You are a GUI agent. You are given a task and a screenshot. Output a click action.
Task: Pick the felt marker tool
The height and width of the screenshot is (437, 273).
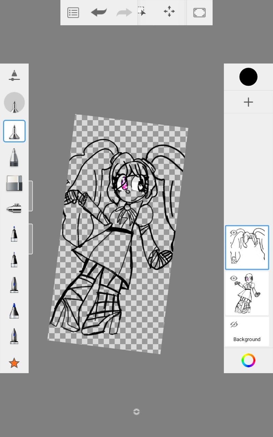[14, 234]
